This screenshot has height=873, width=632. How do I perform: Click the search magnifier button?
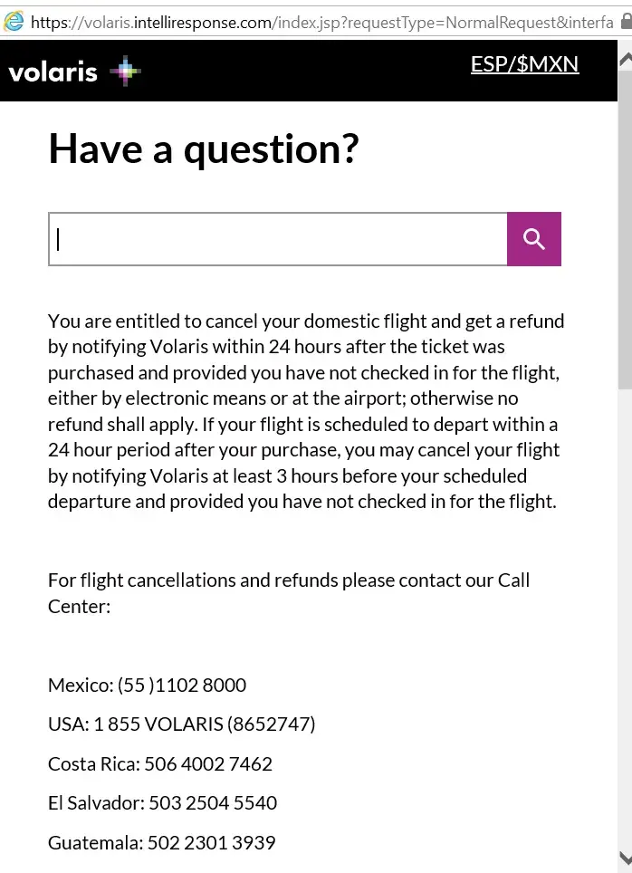point(534,239)
